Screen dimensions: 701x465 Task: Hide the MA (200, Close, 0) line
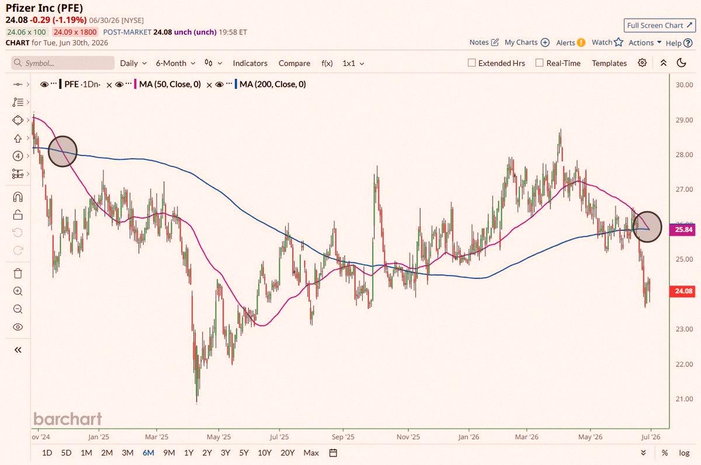[x=220, y=85]
